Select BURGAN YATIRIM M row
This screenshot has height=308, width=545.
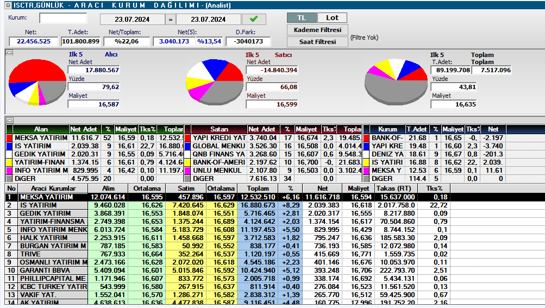(274, 246)
